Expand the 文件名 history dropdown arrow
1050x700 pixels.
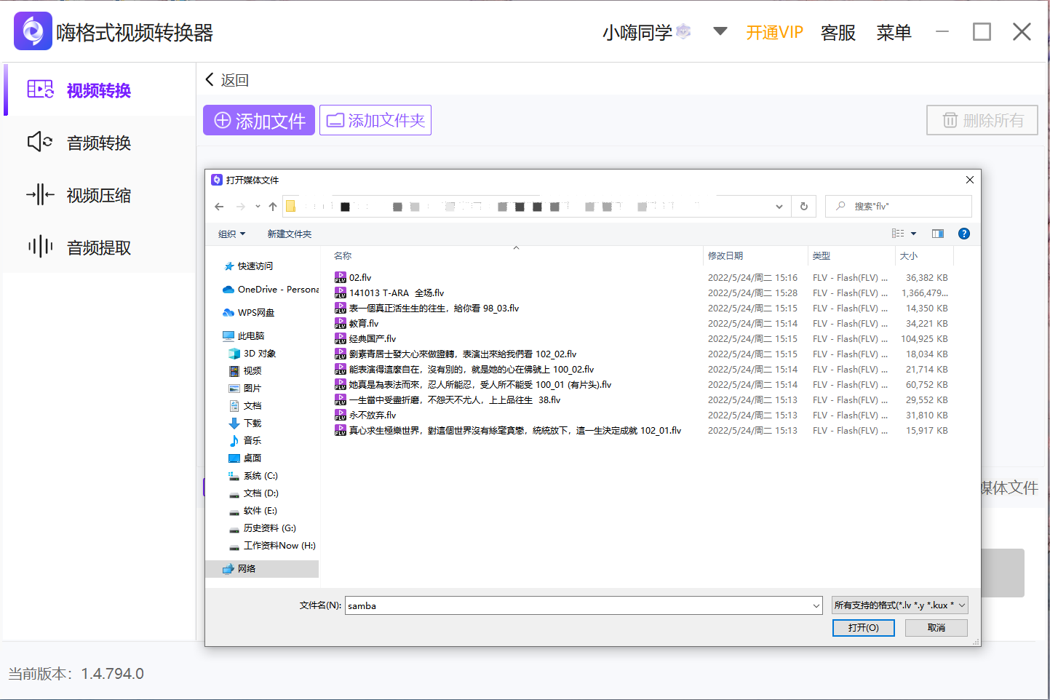click(x=816, y=605)
